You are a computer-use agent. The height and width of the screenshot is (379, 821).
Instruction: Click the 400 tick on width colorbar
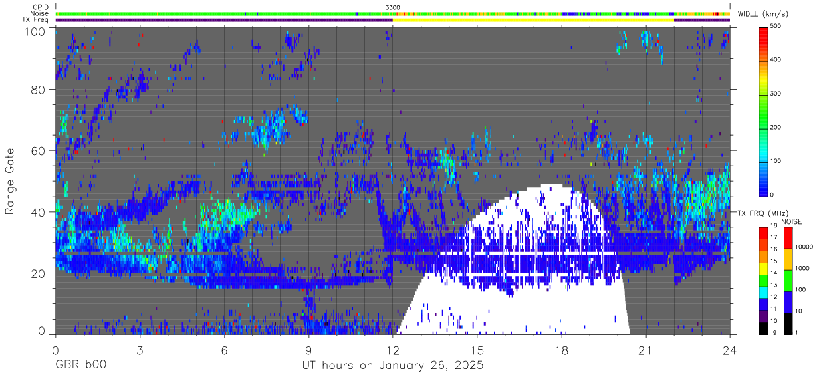tap(776, 60)
